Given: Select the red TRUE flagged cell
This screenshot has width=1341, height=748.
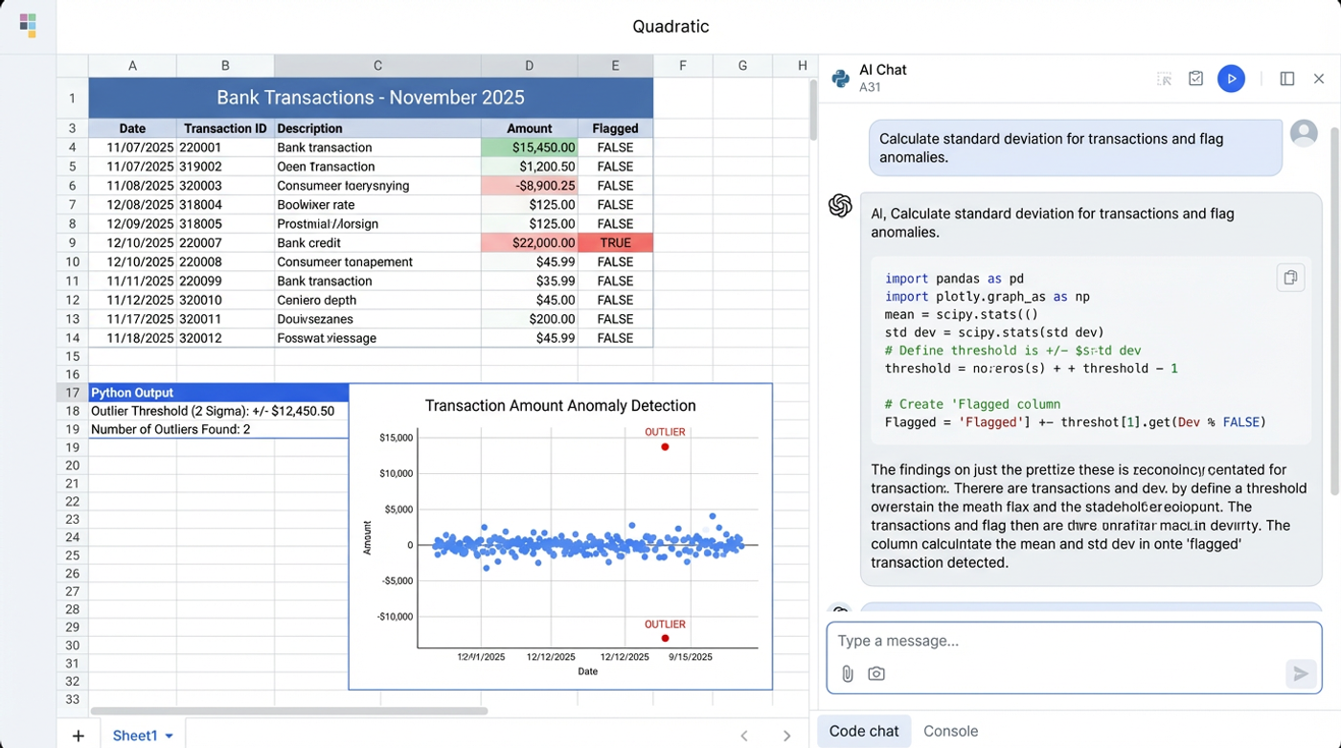Looking at the screenshot, I should [615, 243].
